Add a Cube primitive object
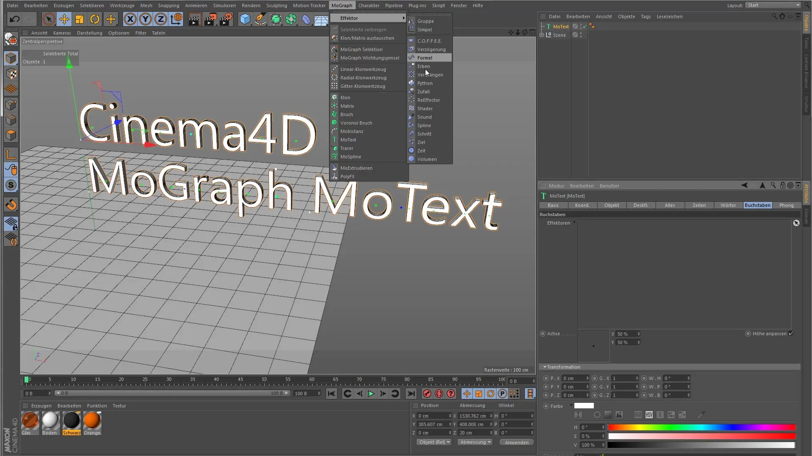The width and height of the screenshot is (812, 456). click(245, 19)
